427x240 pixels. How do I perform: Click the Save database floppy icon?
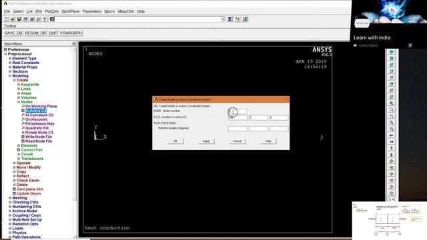[19, 19]
